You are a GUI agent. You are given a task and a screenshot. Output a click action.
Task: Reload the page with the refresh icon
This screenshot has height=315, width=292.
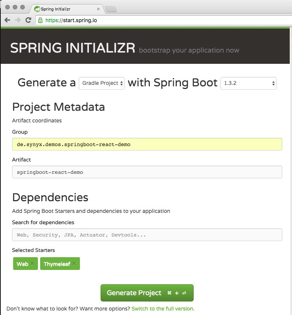coord(28,20)
